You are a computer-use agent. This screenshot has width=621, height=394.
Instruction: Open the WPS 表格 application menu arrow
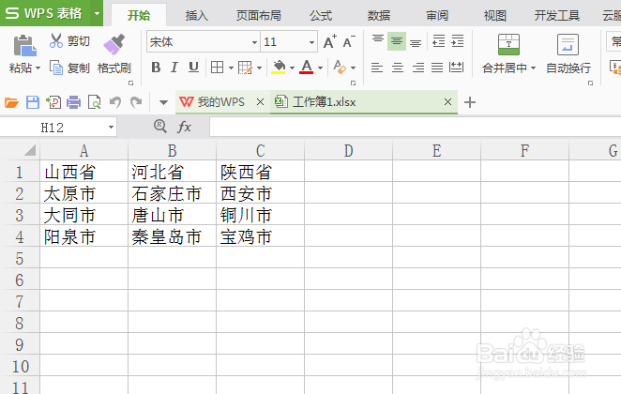97,13
